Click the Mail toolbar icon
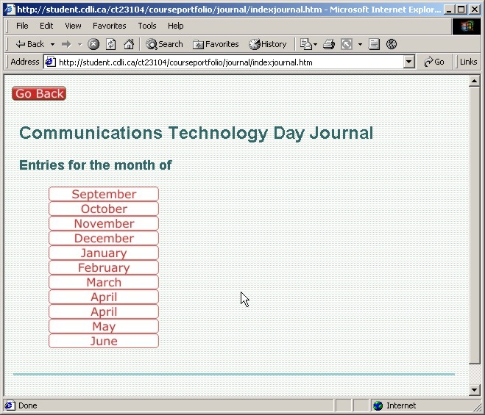This screenshot has height=415, width=485. coord(306,45)
